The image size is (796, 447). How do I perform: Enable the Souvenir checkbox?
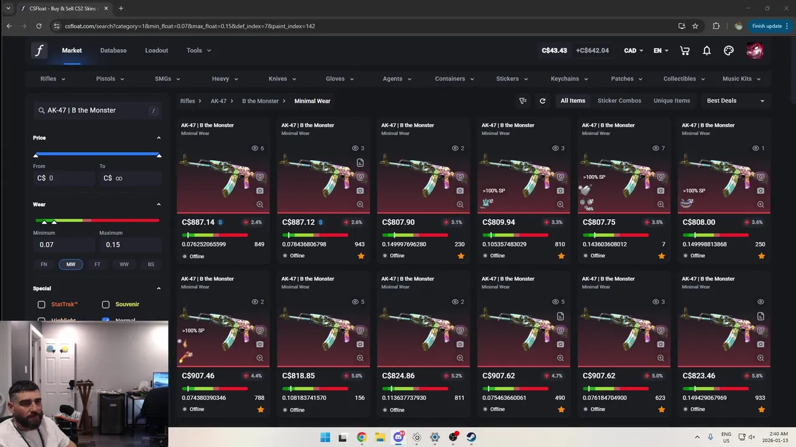pyautogui.click(x=106, y=305)
